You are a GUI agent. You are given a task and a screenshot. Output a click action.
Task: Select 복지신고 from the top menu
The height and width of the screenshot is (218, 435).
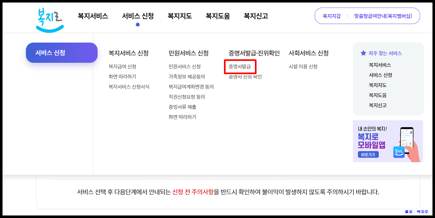[256, 16]
